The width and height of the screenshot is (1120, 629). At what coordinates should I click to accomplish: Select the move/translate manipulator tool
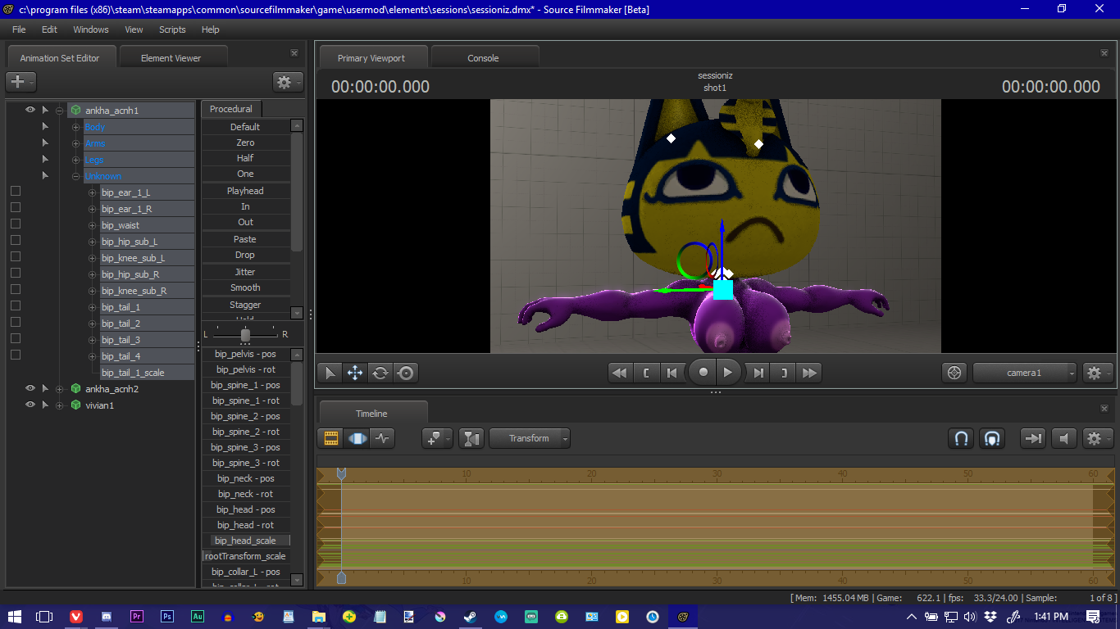coord(355,373)
